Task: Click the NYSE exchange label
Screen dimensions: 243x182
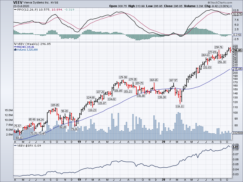Action: point(54,2)
